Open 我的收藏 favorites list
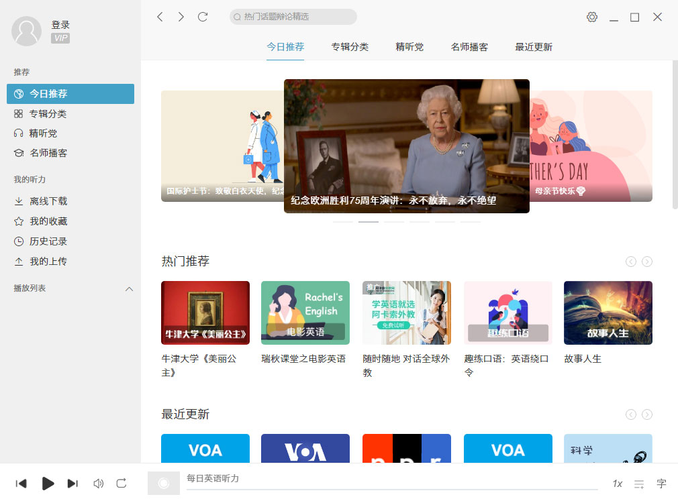Viewport: 678px width, 503px height. pos(47,221)
